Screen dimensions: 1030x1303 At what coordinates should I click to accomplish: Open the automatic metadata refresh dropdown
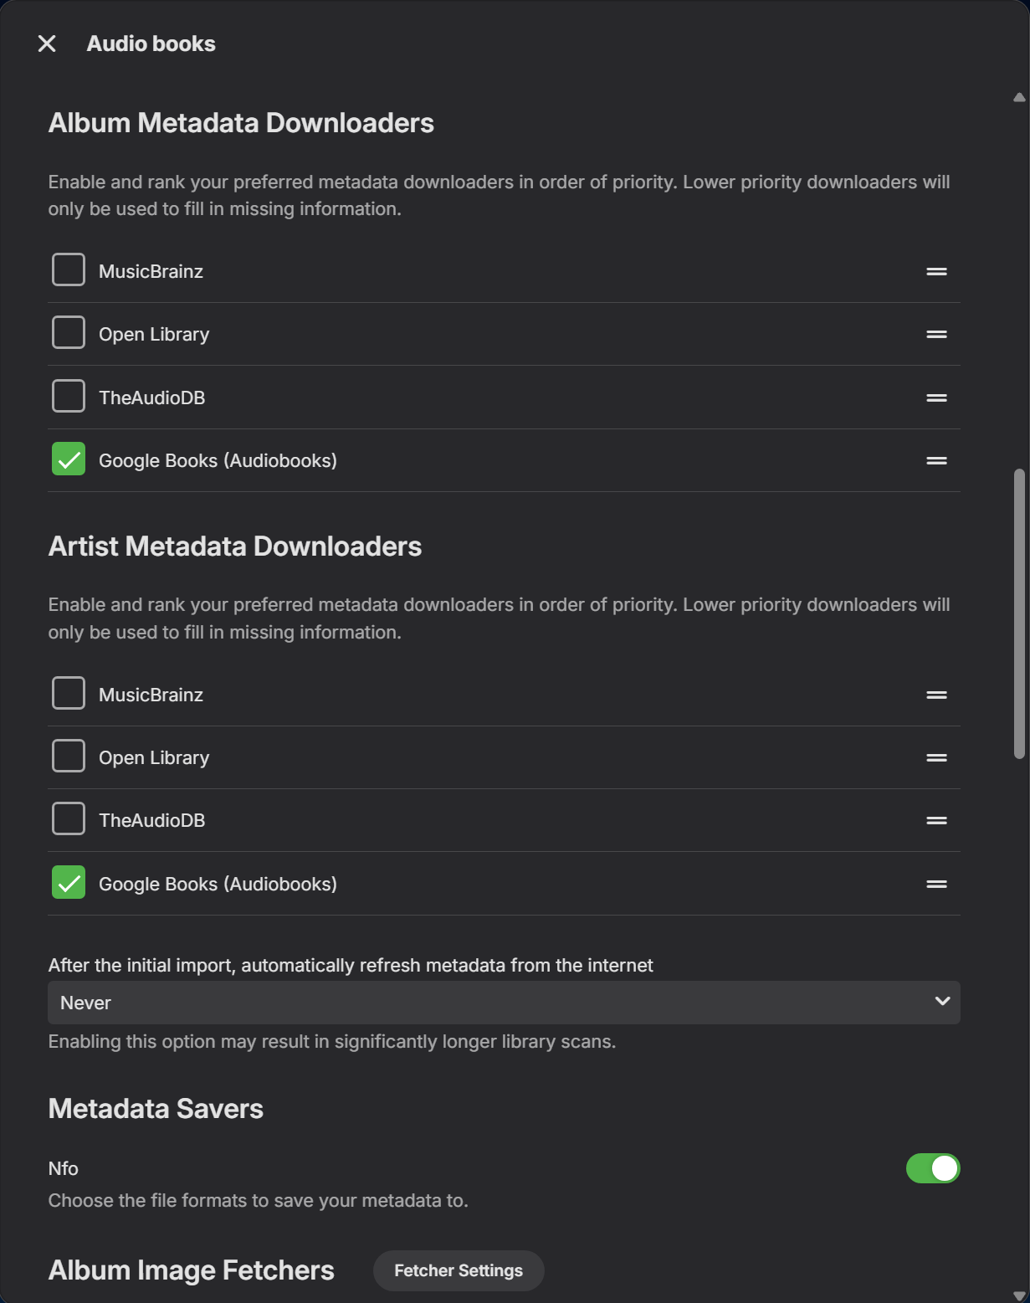pos(504,1003)
